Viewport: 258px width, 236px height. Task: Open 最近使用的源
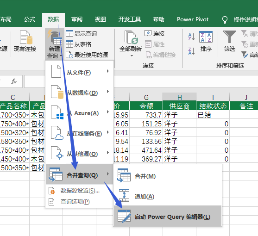pos(87,55)
